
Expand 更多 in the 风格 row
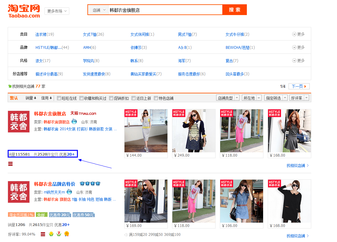point(298,60)
